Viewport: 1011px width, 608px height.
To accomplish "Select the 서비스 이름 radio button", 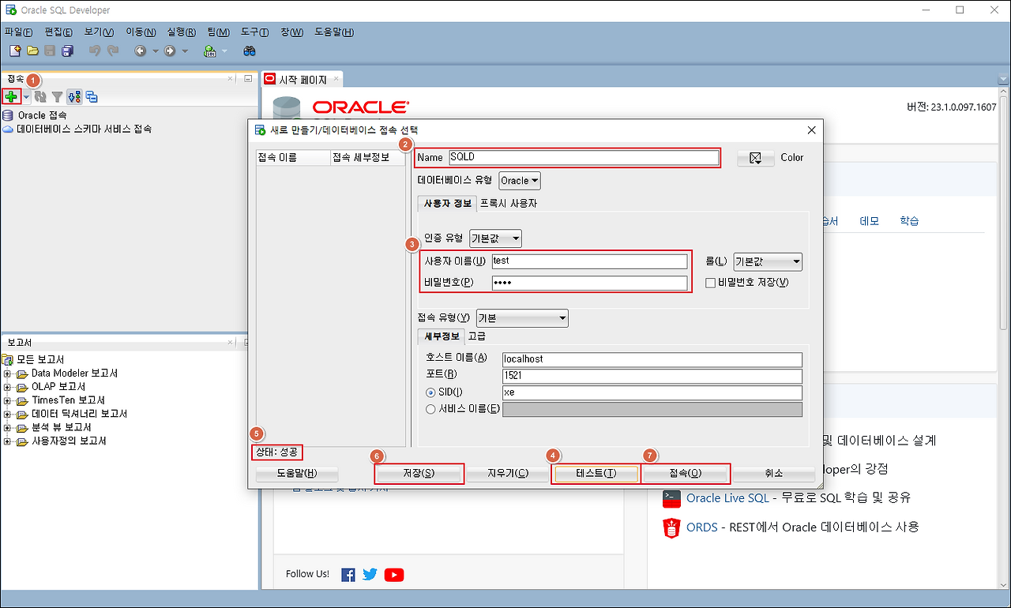I will point(429,408).
